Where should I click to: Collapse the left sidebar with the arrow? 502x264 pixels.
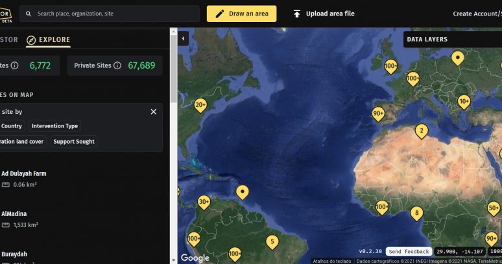click(x=183, y=39)
